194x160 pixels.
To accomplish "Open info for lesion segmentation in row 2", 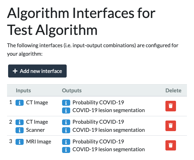I will click(66, 130).
